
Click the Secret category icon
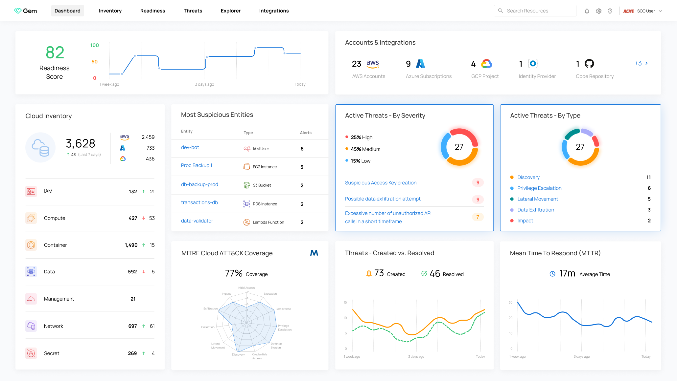tap(31, 353)
